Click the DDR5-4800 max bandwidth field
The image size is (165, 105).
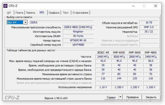(78, 27)
